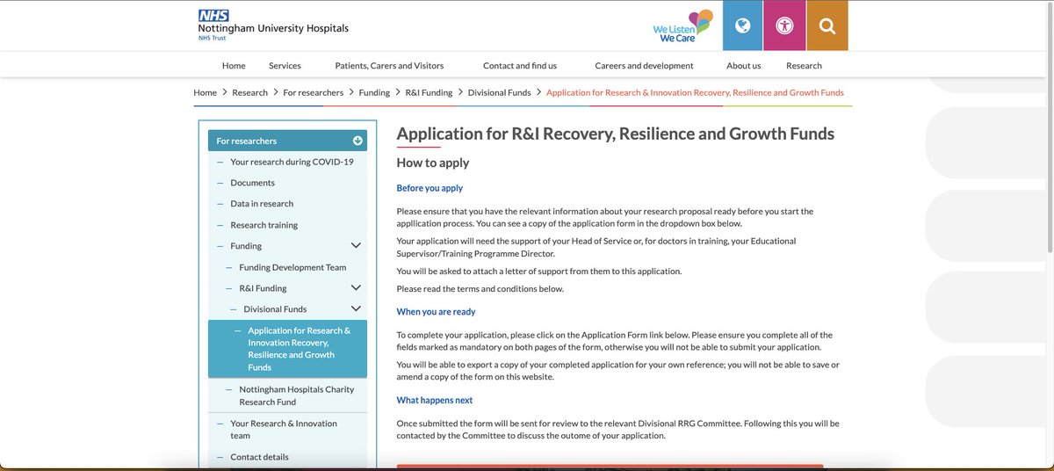Collapse the R&I Funding chevron in sidebar
The height and width of the screenshot is (471, 1054).
[356, 288]
